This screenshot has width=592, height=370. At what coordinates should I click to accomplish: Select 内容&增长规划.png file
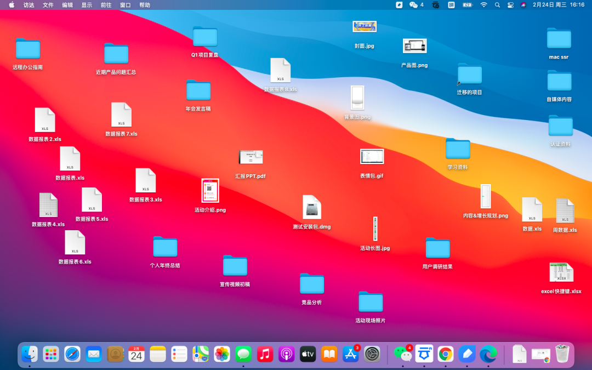tap(486, 201)
